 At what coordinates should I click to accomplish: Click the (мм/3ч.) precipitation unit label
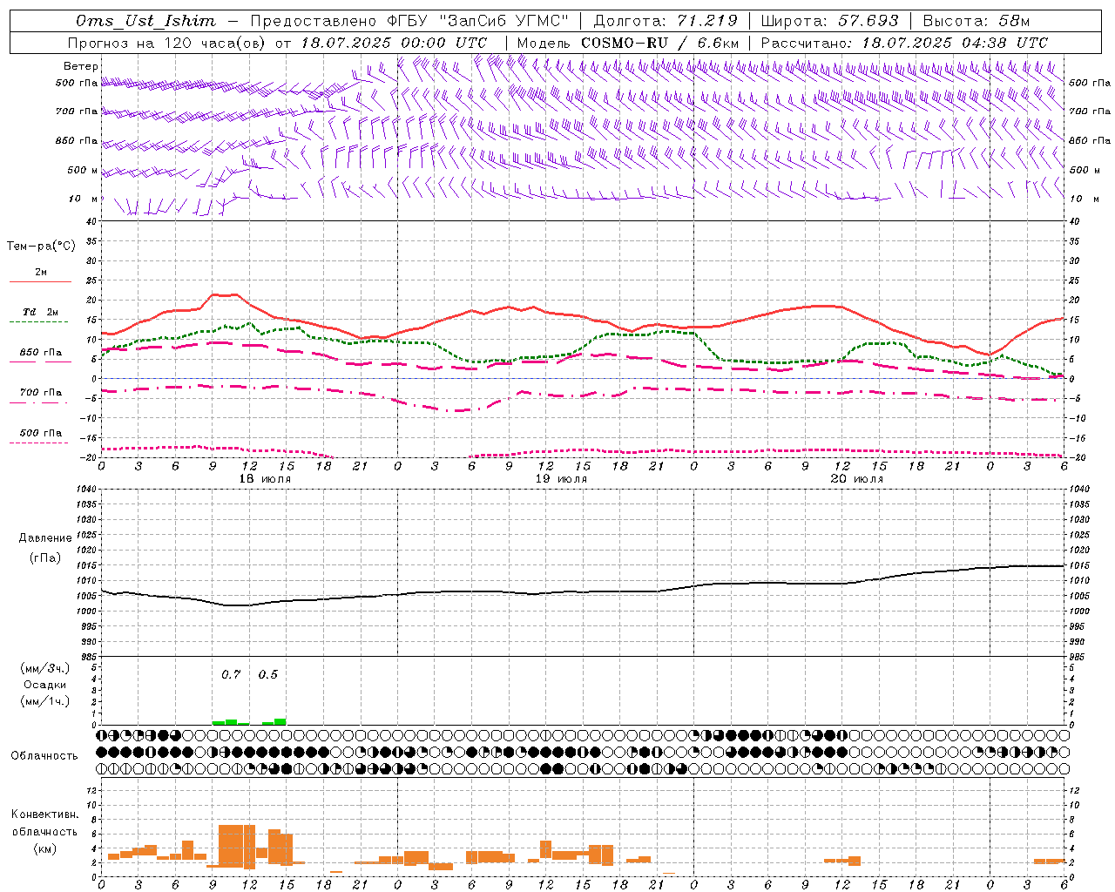click(x=44, y=668)
